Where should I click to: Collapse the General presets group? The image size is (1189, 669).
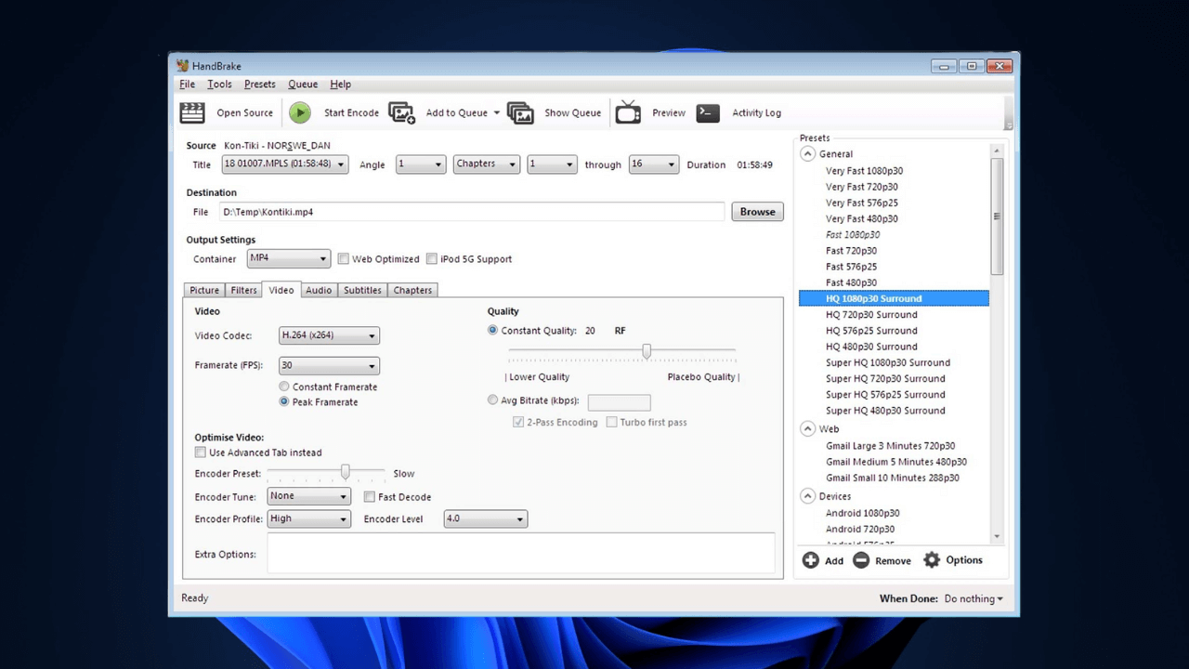click(808, 154)
